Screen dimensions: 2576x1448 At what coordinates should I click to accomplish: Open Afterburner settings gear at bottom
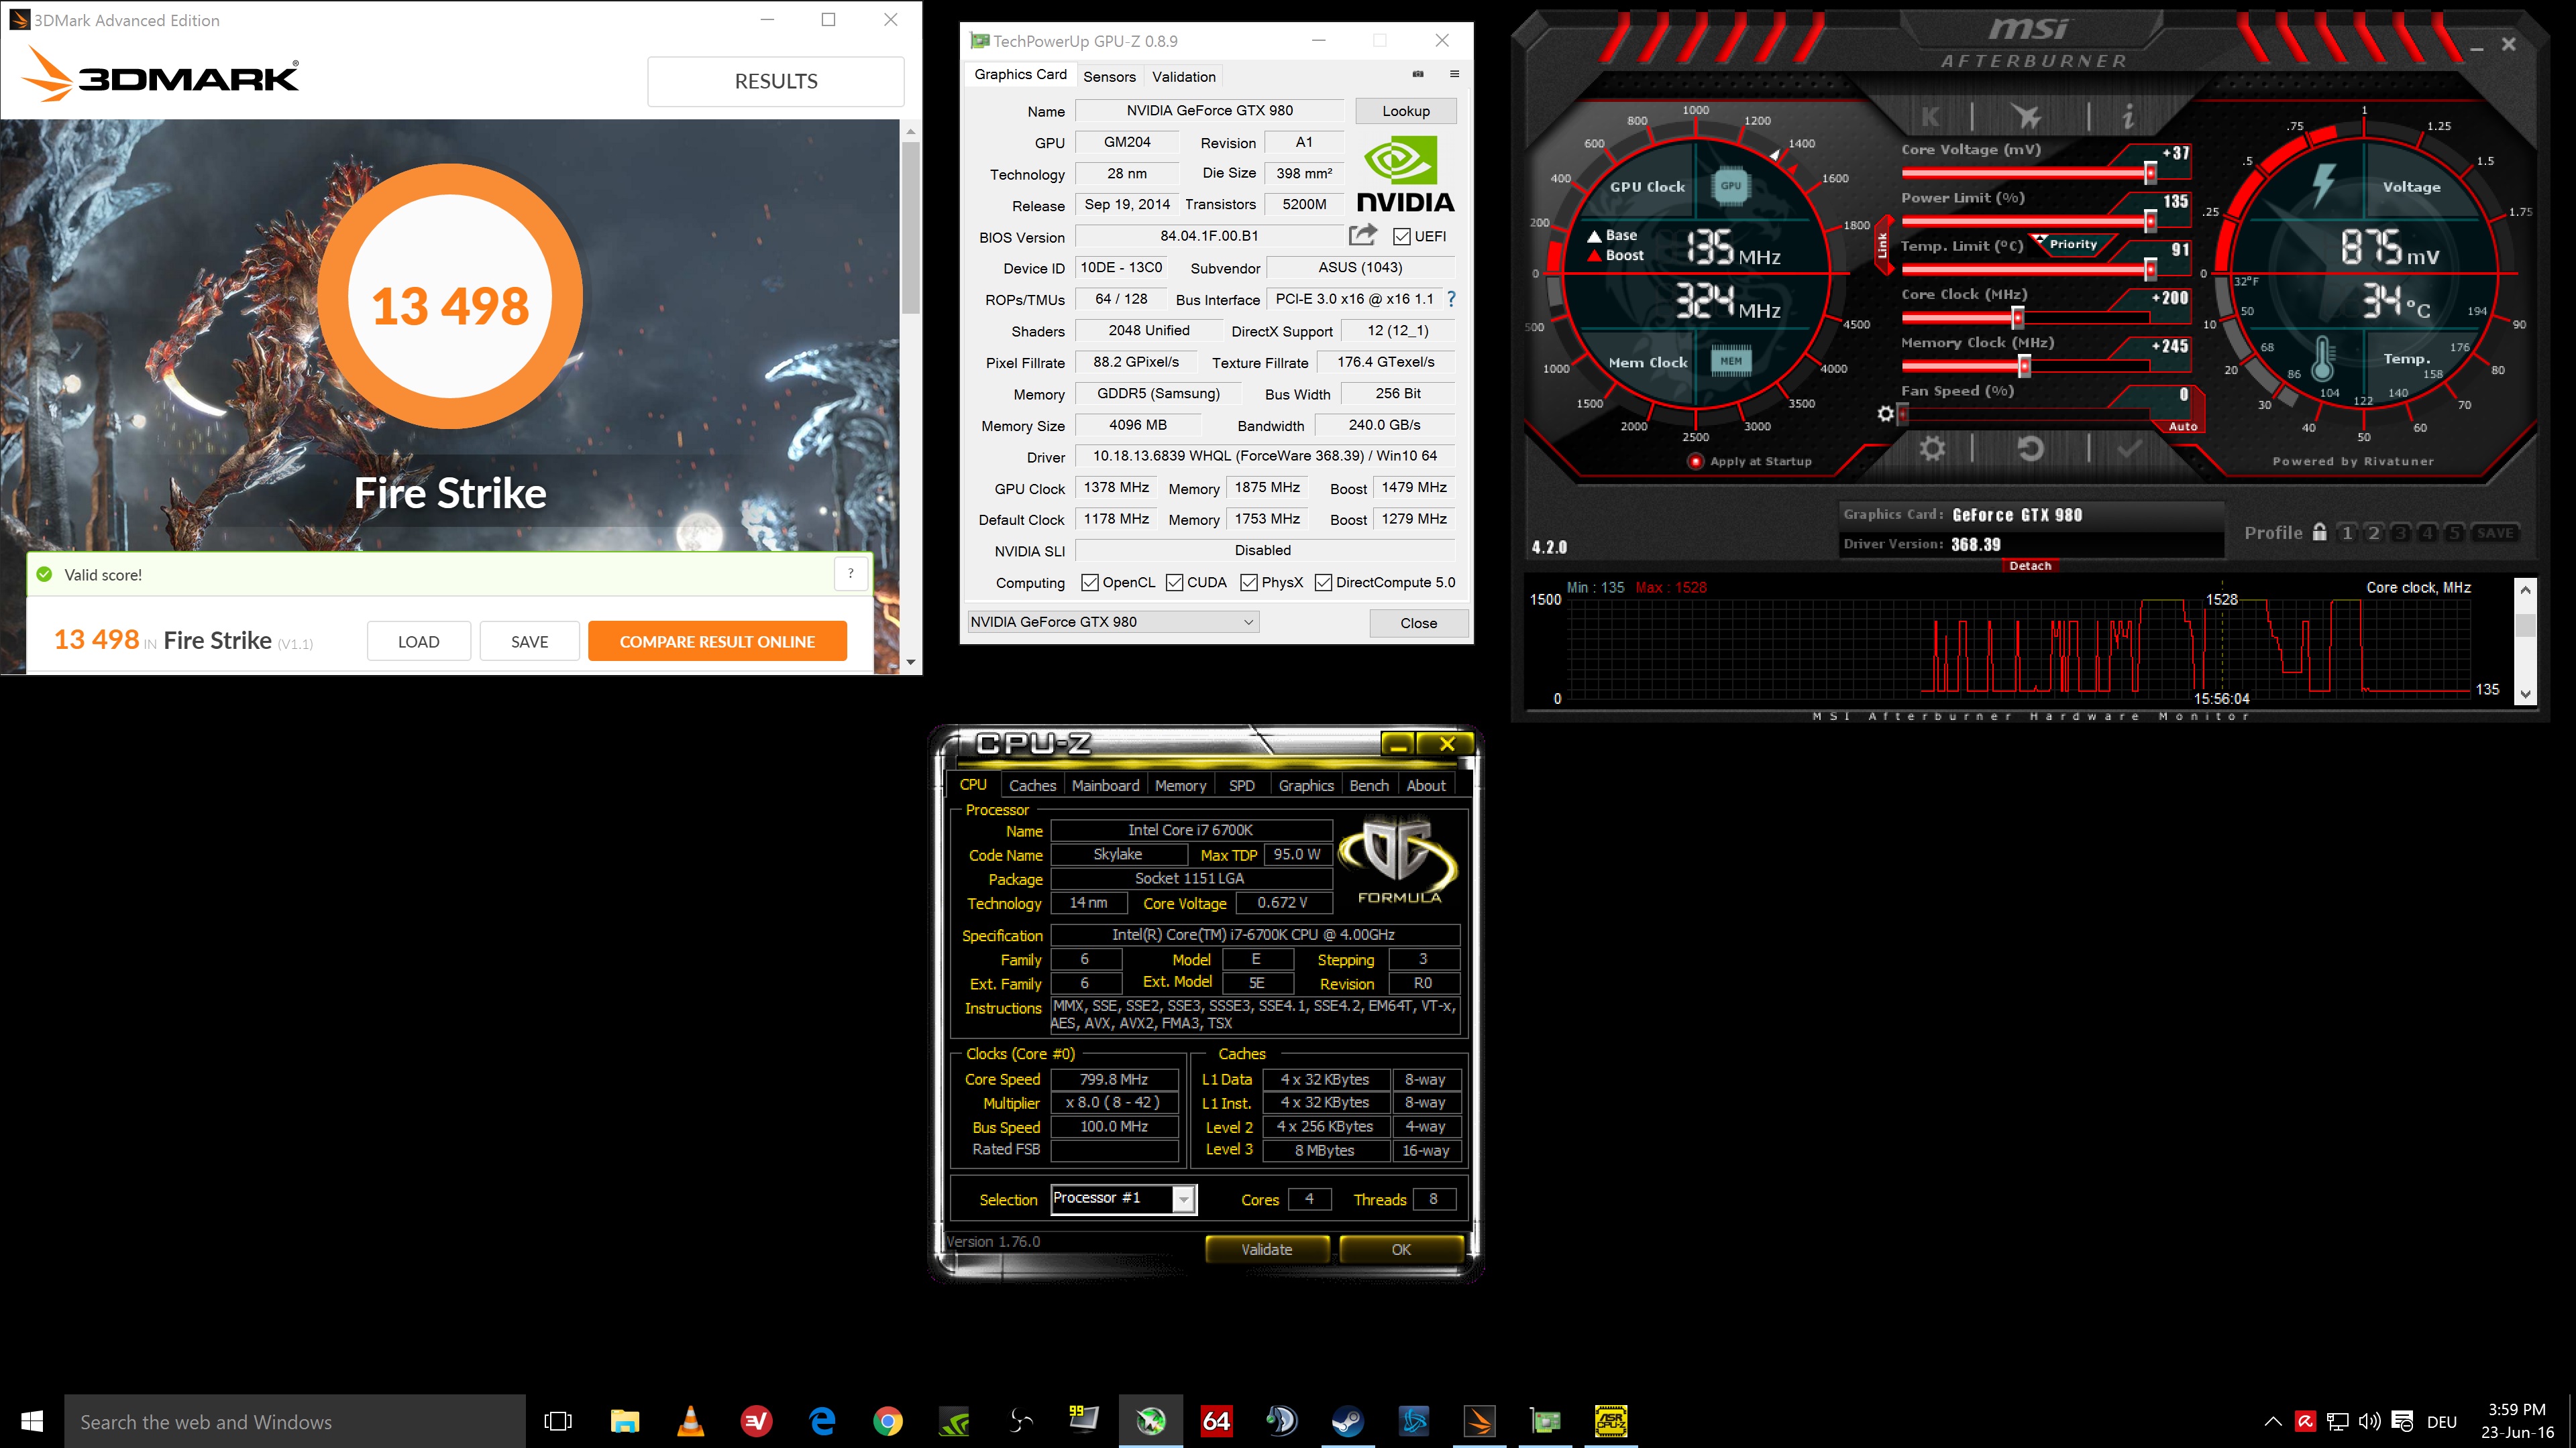click(1932, 448)
